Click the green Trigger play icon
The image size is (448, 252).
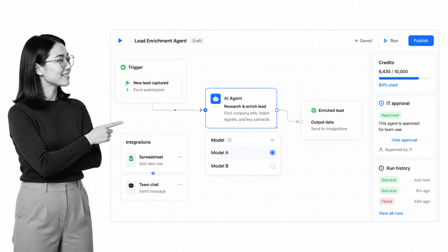coord(123,67)
